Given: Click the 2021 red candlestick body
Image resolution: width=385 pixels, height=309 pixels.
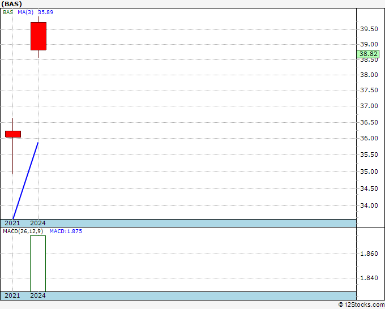Looking at the screenshot, I should tap(13, 134).
